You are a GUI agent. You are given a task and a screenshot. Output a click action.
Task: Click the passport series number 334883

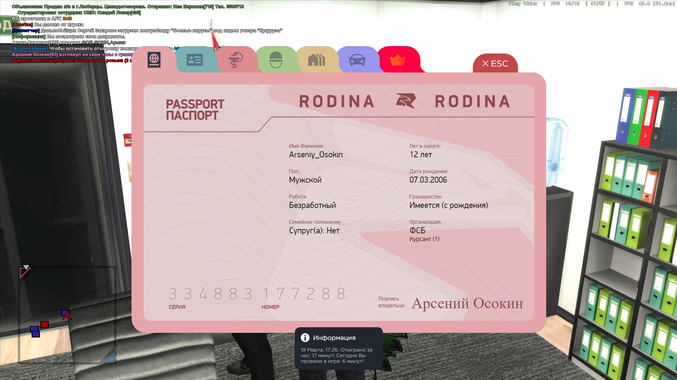point(211,294)
